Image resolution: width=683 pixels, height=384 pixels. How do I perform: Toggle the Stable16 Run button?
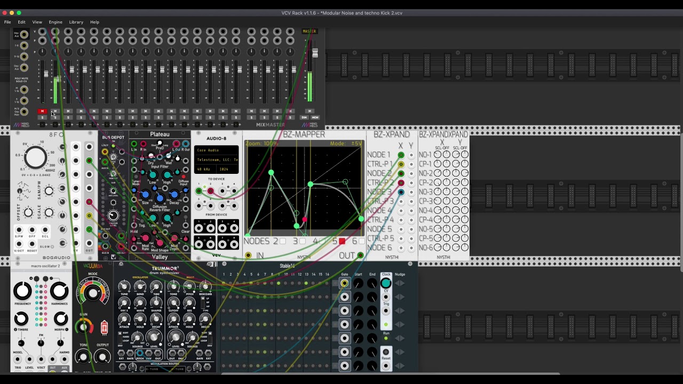click(386, 339)
